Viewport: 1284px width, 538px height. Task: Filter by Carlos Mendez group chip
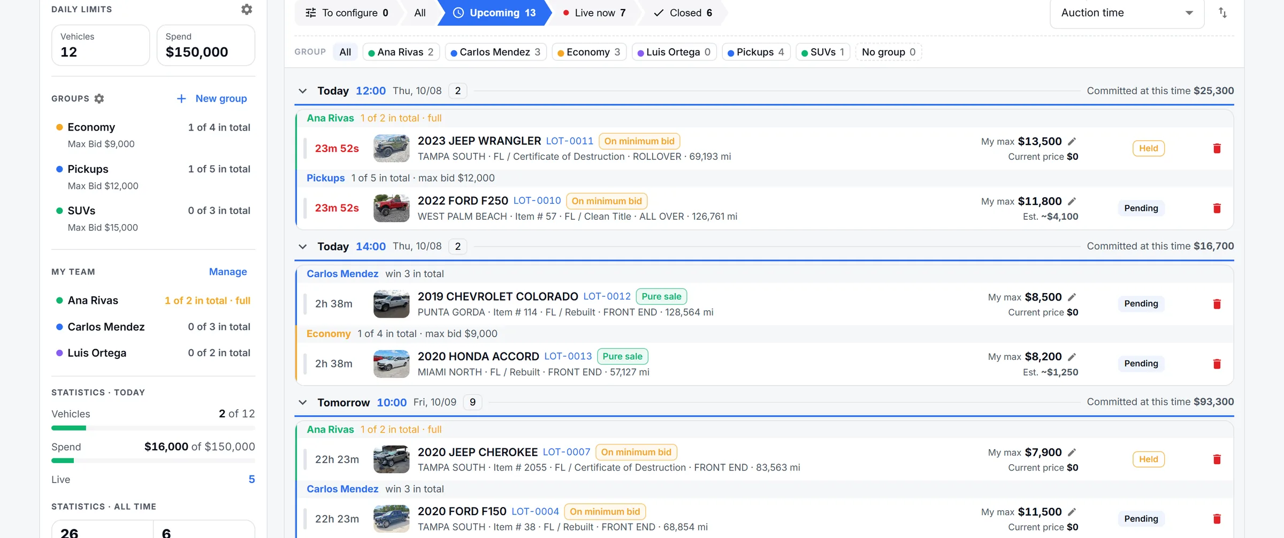point(495,52)
